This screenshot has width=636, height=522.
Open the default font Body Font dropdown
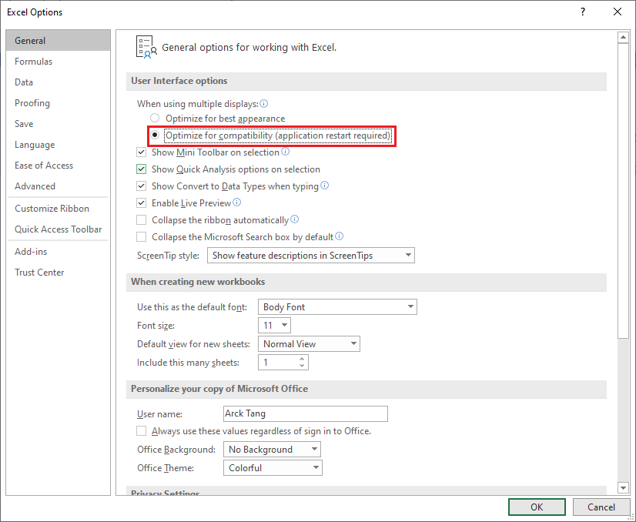[337, 306]
